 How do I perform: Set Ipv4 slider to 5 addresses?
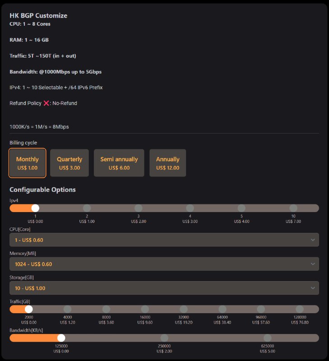[x=241, y=208]
